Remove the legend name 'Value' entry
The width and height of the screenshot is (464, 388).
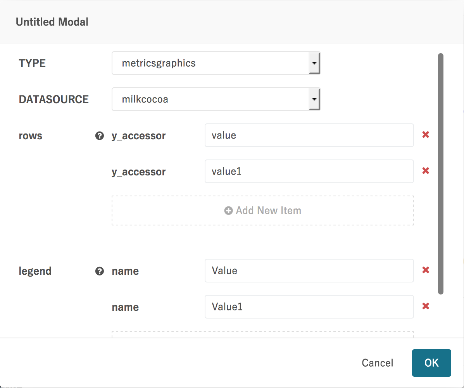[x=426, y=270]
